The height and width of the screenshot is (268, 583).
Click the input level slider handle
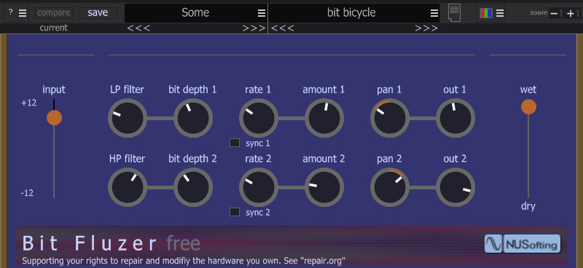(54, 118)
